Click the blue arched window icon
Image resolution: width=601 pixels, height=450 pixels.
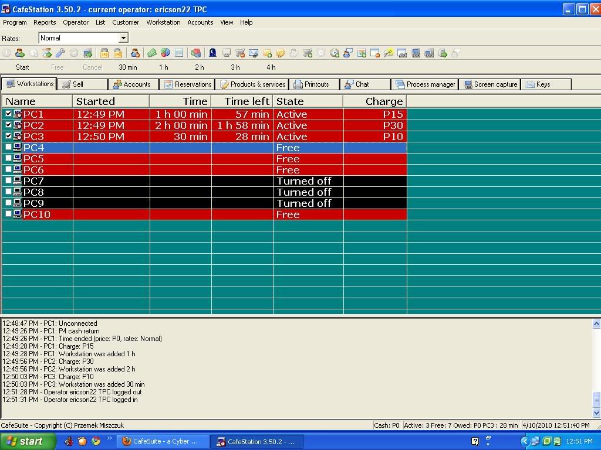tap(212, 53)
